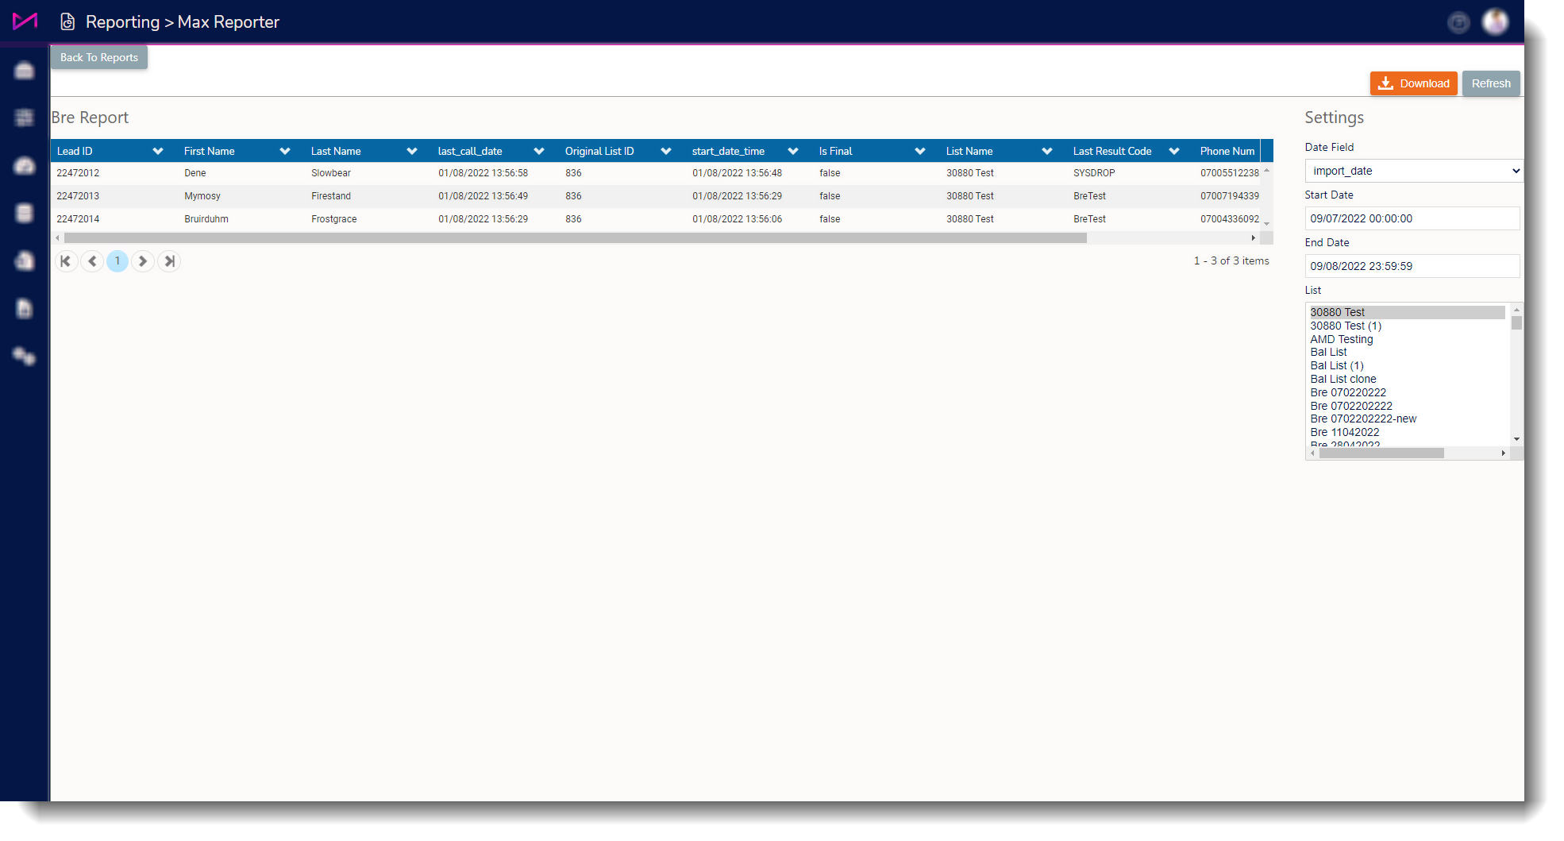1564x841 pixels.
Task: Click the '1 - 3 of 3 items' pager info
Action: click(1231, 261)
